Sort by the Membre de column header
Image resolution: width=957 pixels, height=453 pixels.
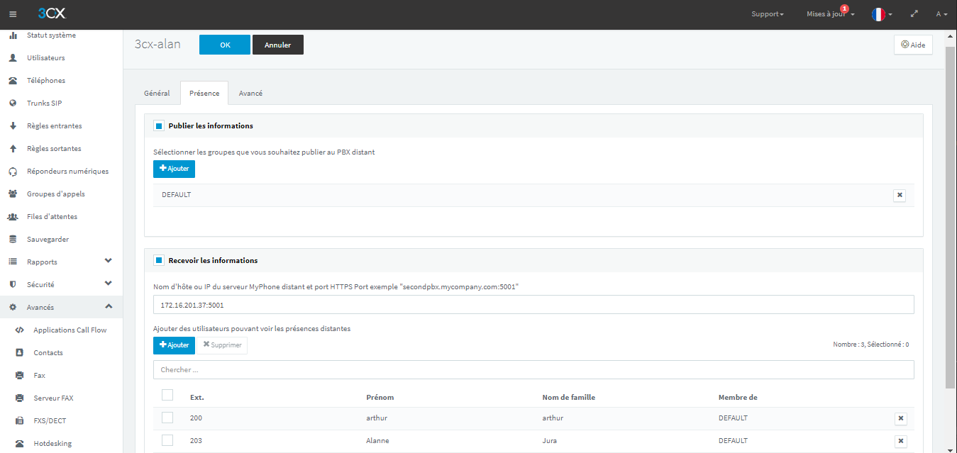coord(738,398)
